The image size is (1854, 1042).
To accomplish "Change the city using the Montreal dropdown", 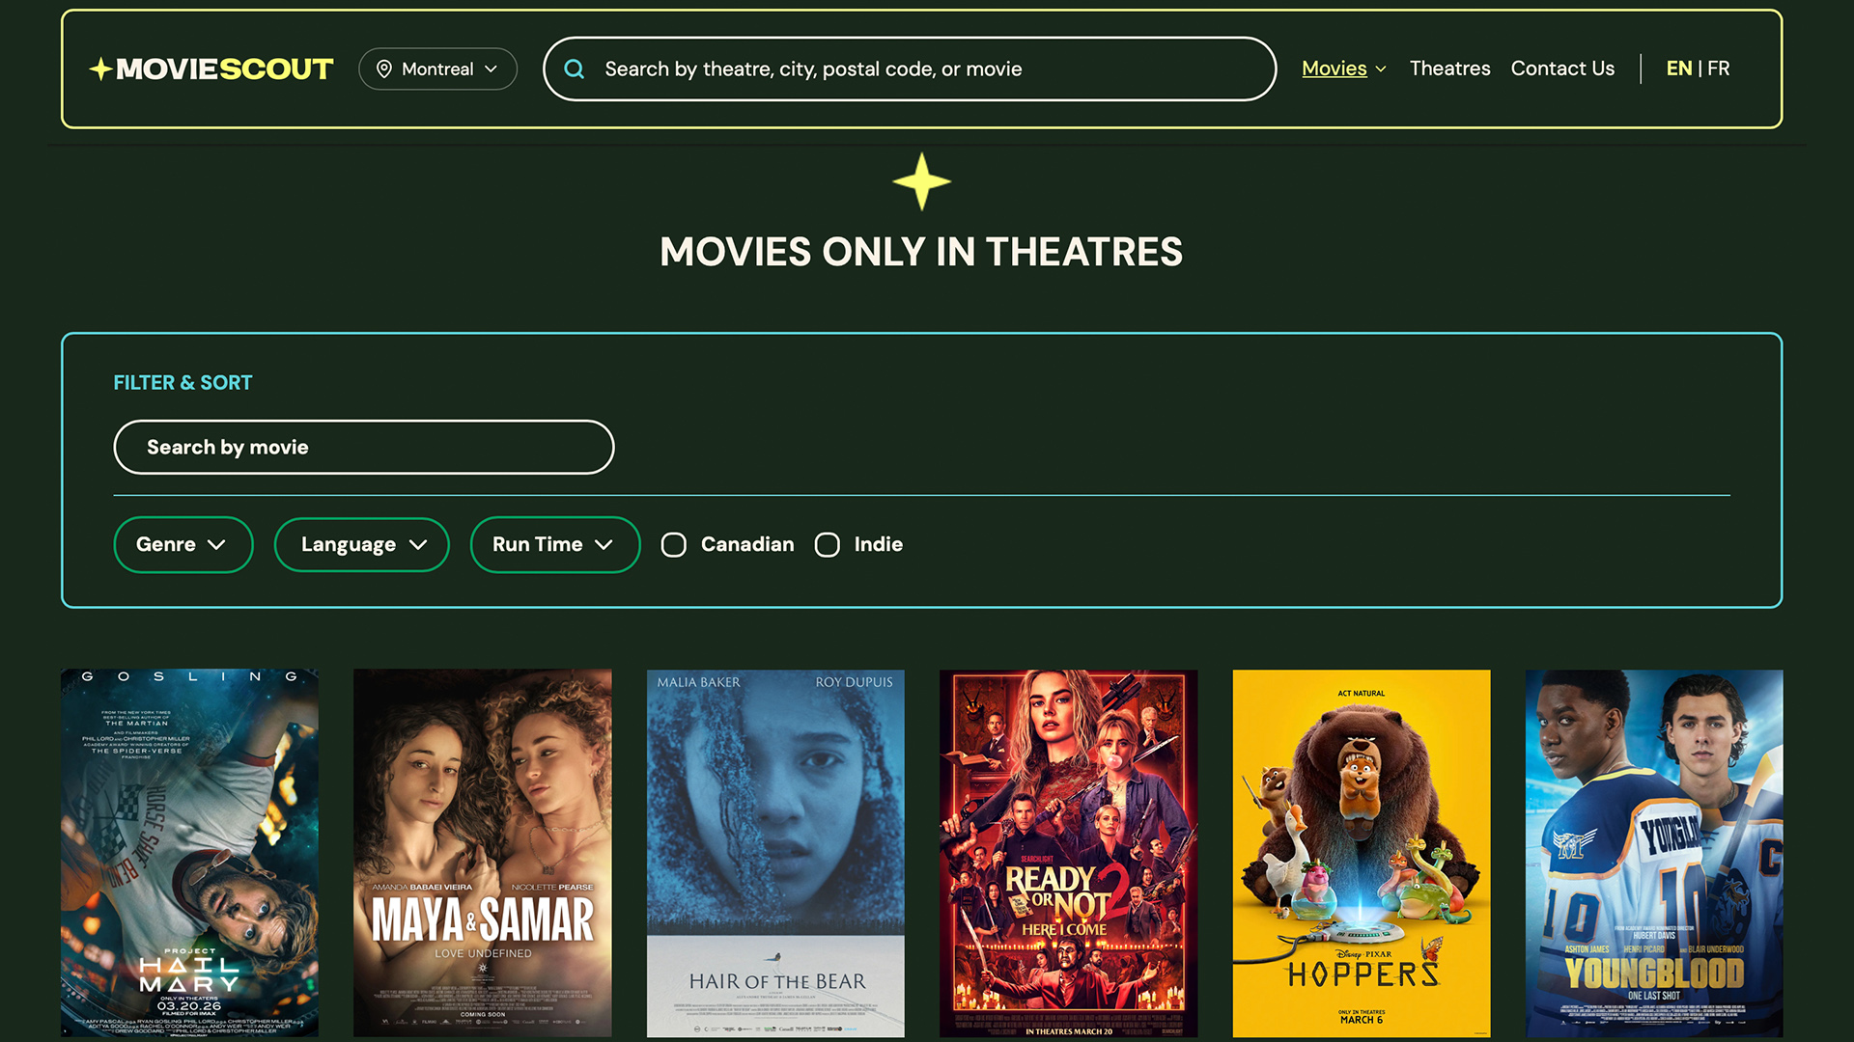I will tap(437, 69).
